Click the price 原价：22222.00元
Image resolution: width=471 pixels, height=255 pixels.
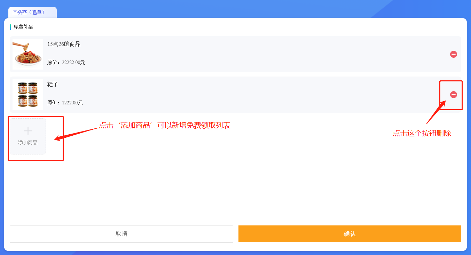(66, 63)
